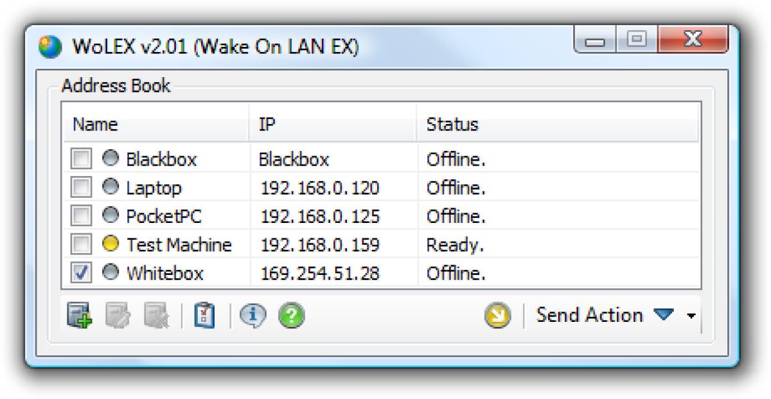Select the Test Machine row checkbox
This screenshot has width=771, height=399.
click(x=81, y=245)
